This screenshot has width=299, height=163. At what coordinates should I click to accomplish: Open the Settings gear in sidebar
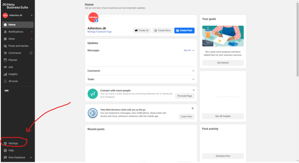pyautogui.click(x=5, y=143)
